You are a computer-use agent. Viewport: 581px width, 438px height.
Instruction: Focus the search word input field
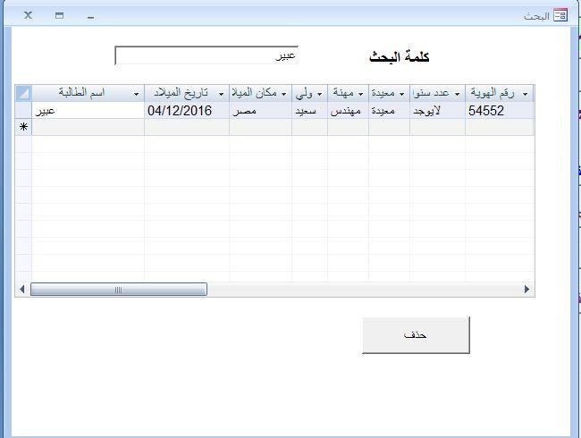[x=206, y=55]
